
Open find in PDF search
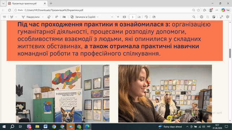pyautogui.click(x=194, y=17)
